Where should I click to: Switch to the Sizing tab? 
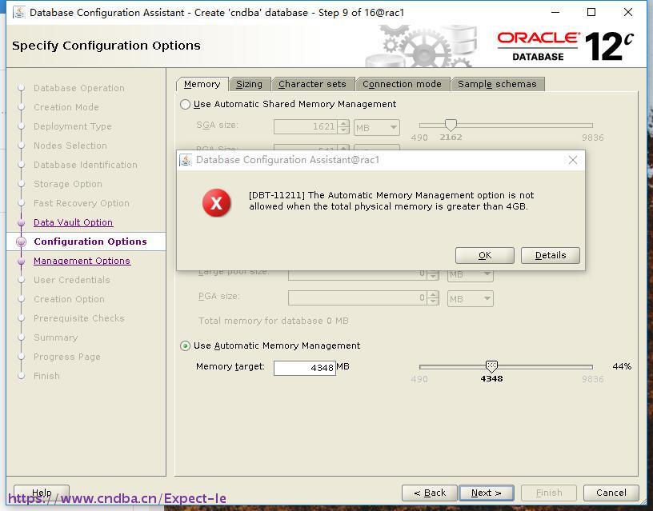[250, 84]
